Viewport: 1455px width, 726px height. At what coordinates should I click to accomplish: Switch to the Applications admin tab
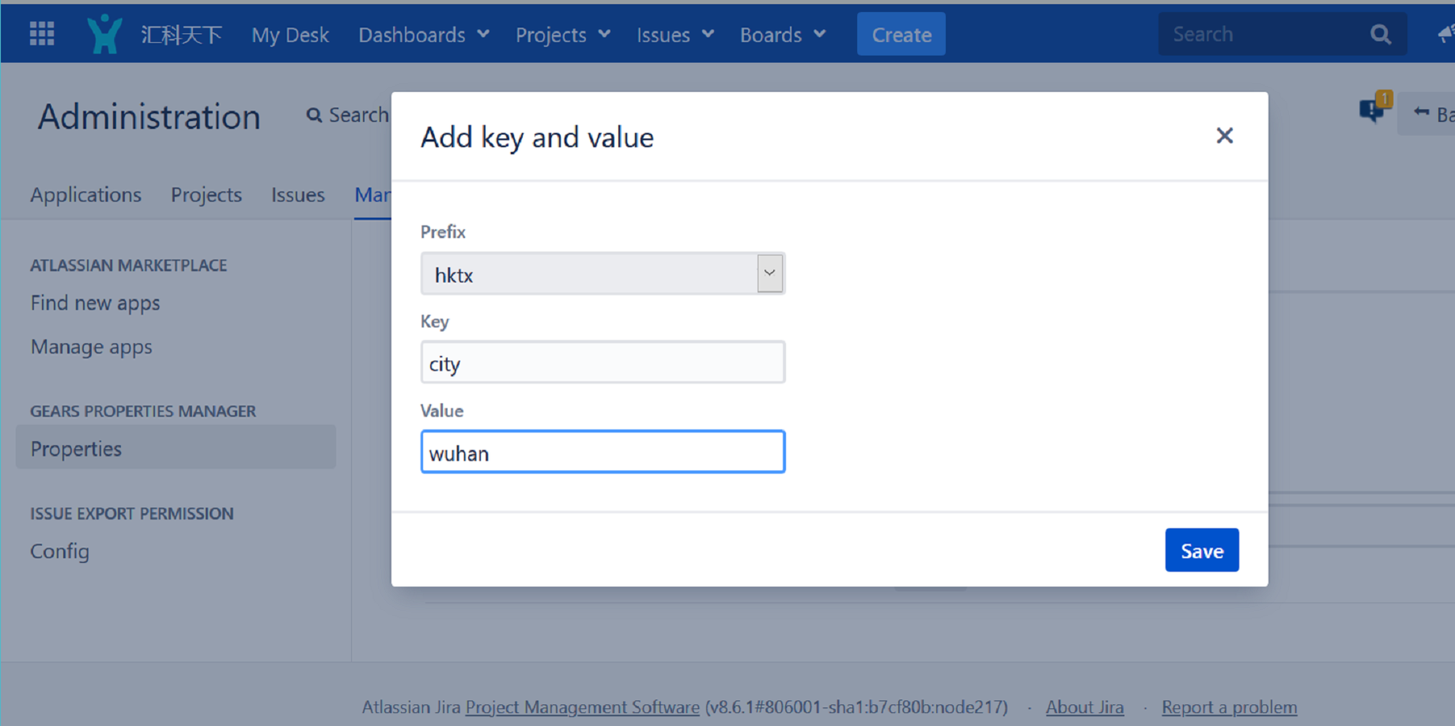click(86, 194)
